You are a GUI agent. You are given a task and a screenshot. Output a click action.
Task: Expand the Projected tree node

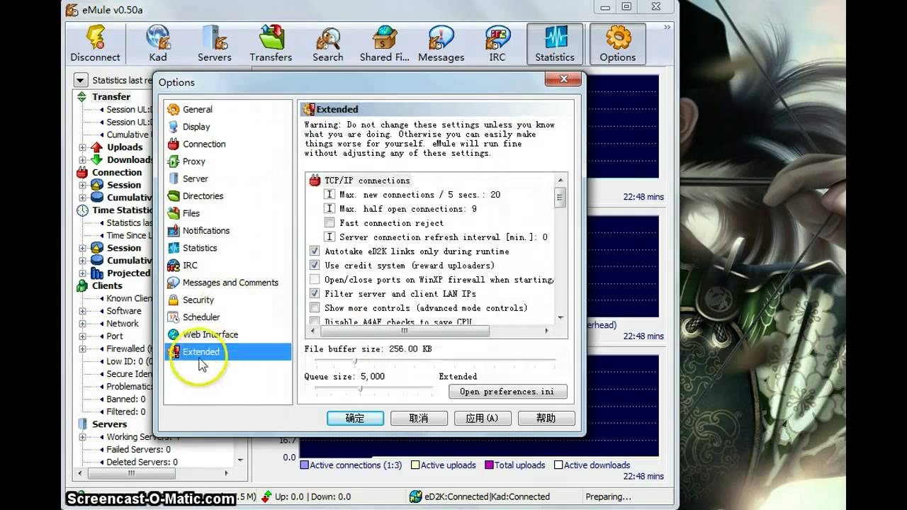(82, 273)
